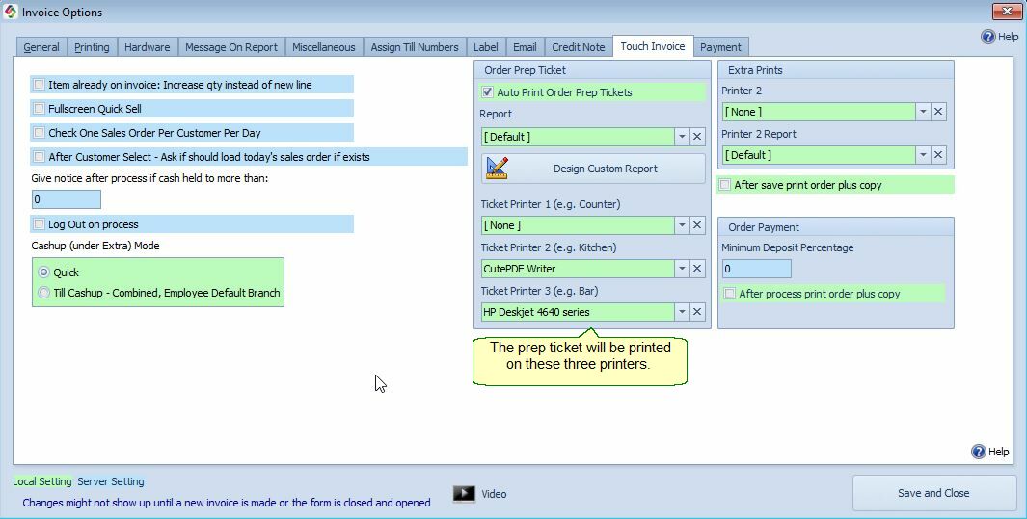Expand the Ticket Printer 3 dropdown arrow
The height and width of the screenshot is (519, 1027).
coord(682,312)
